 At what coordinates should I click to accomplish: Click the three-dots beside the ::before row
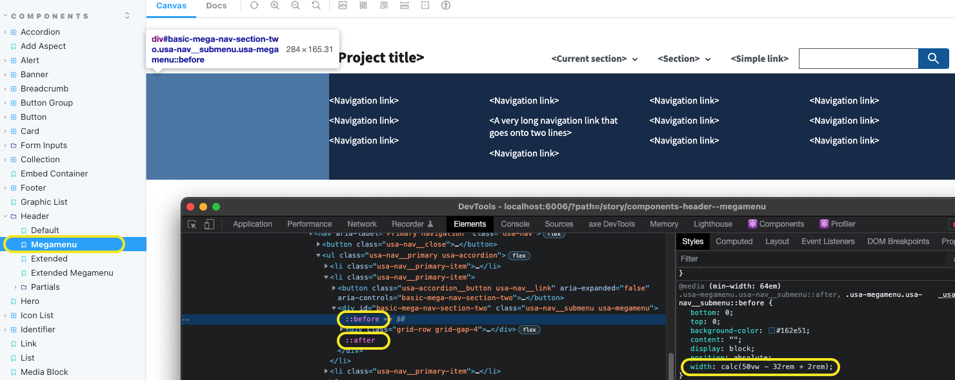pos(186,319)
